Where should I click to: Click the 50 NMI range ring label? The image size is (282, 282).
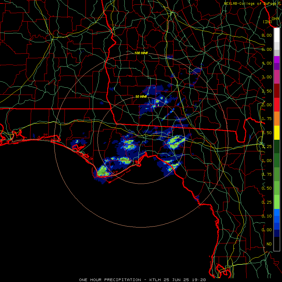[x=141, y=97]
